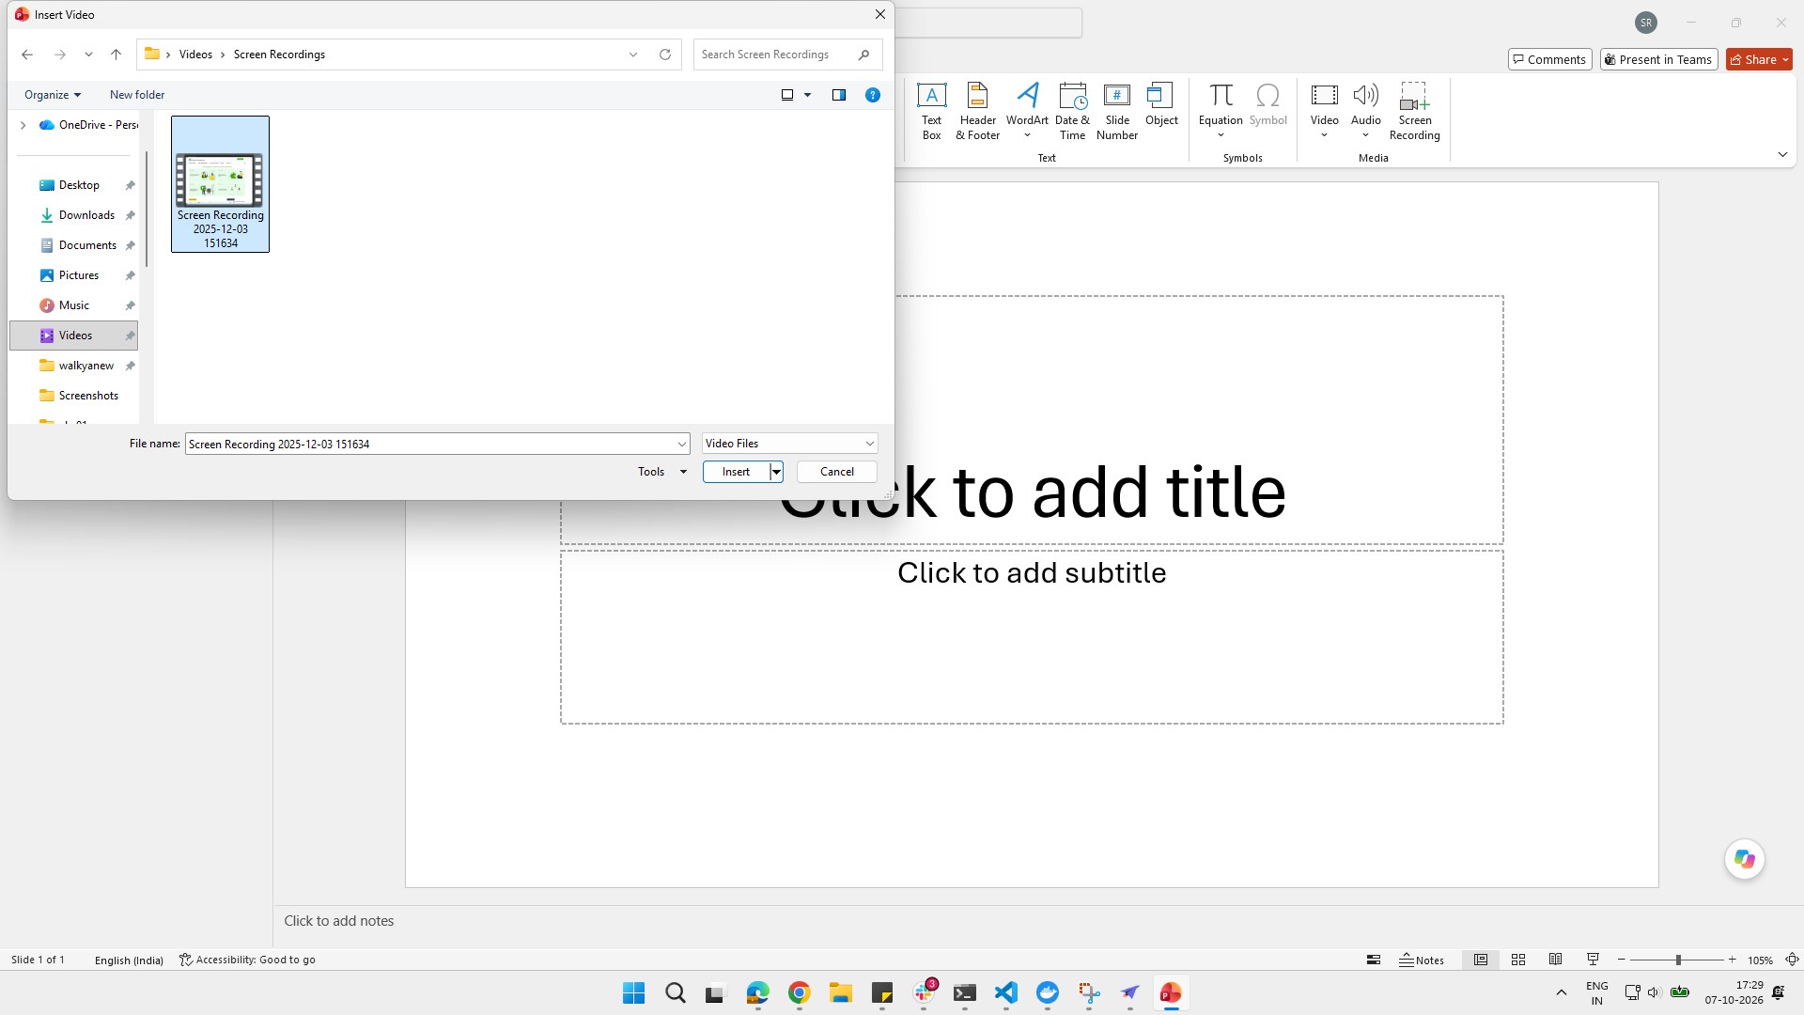The width and height of the screenshot is (1804, 1015).
Task: Create a New folder
Action: coord(137,95)
